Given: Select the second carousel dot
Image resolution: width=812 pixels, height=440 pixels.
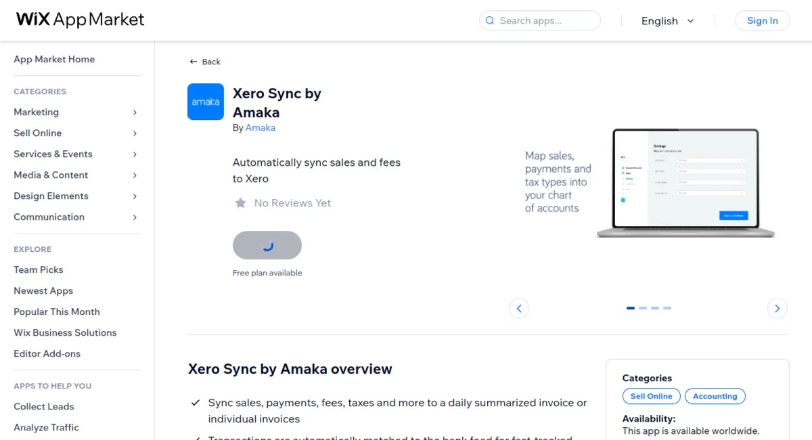Looking at the screenshot, I should point(643,308).
